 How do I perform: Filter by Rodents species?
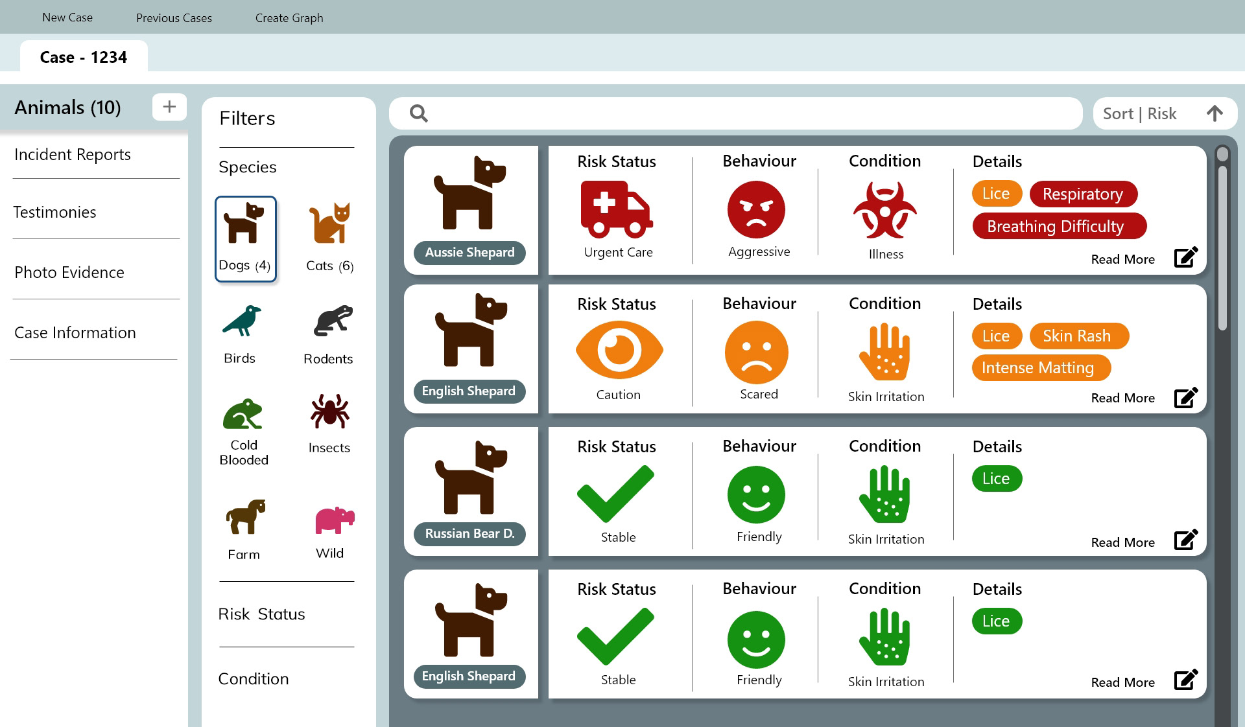pyautogui.click(x=329, y=334)
